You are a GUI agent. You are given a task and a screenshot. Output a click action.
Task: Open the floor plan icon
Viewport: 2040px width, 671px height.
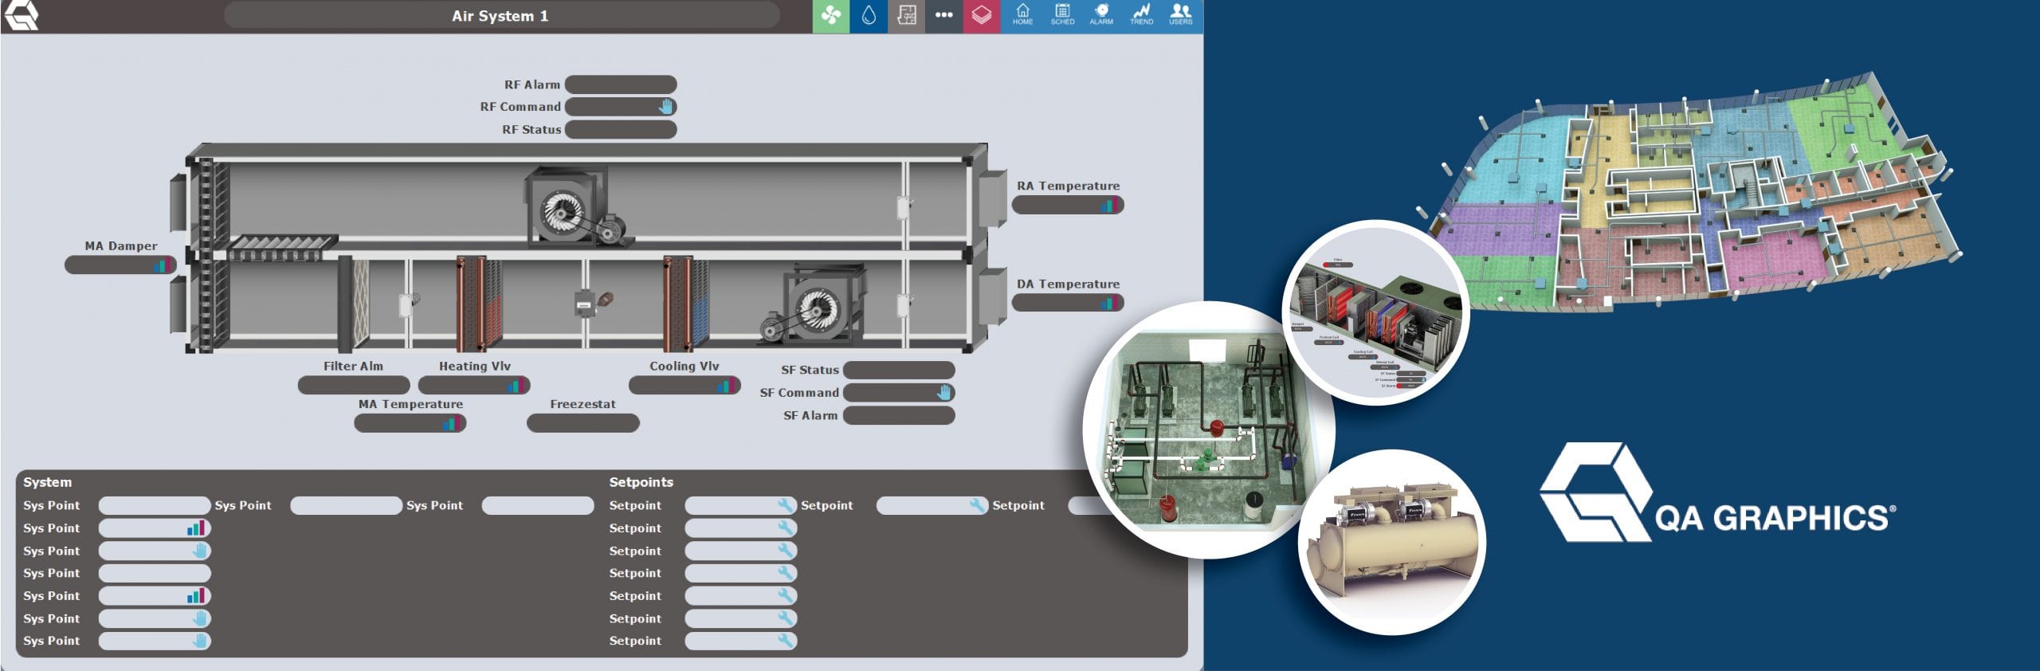(906, 16)
